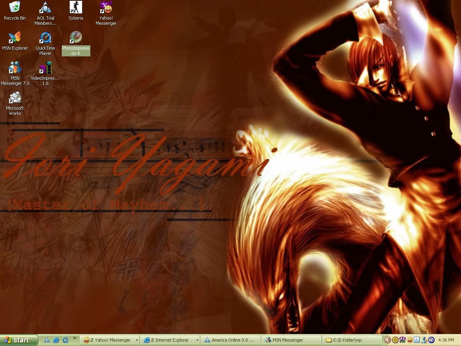This screenshot has height=346, width=461.
Task: Show hidden system tray icons arrow
Action: click(x=387, y=340)
